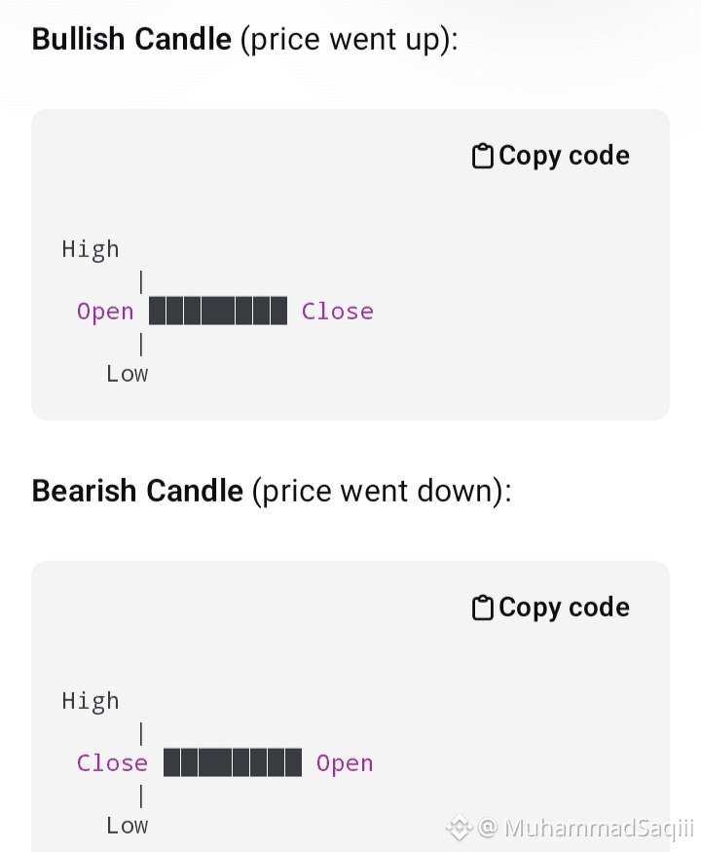Click the purple "Close" label in the bearish diagram
Viewport: 701px width, 852px height.
pyautogui.click(x=112, y=763)
